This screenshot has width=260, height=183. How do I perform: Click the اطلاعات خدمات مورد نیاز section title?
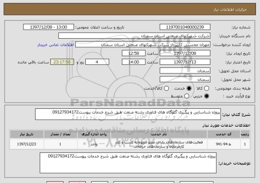tap(226, 125)
